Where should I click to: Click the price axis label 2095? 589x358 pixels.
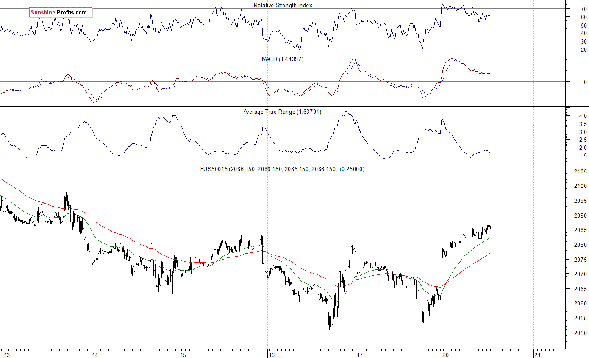click(581, 201)
